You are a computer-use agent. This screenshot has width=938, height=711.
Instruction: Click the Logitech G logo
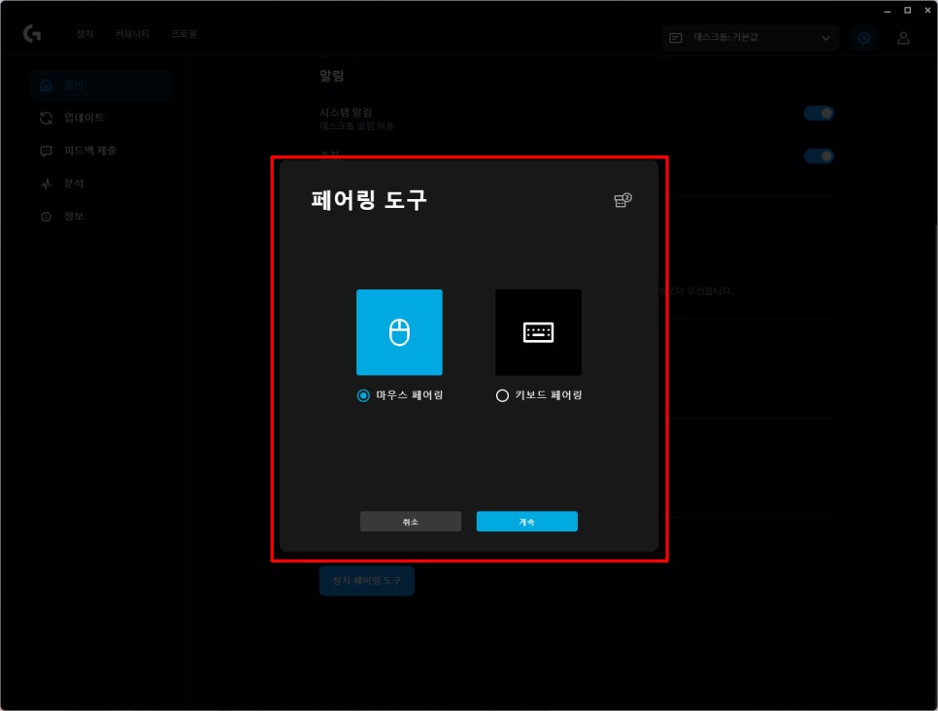point(32,34)
